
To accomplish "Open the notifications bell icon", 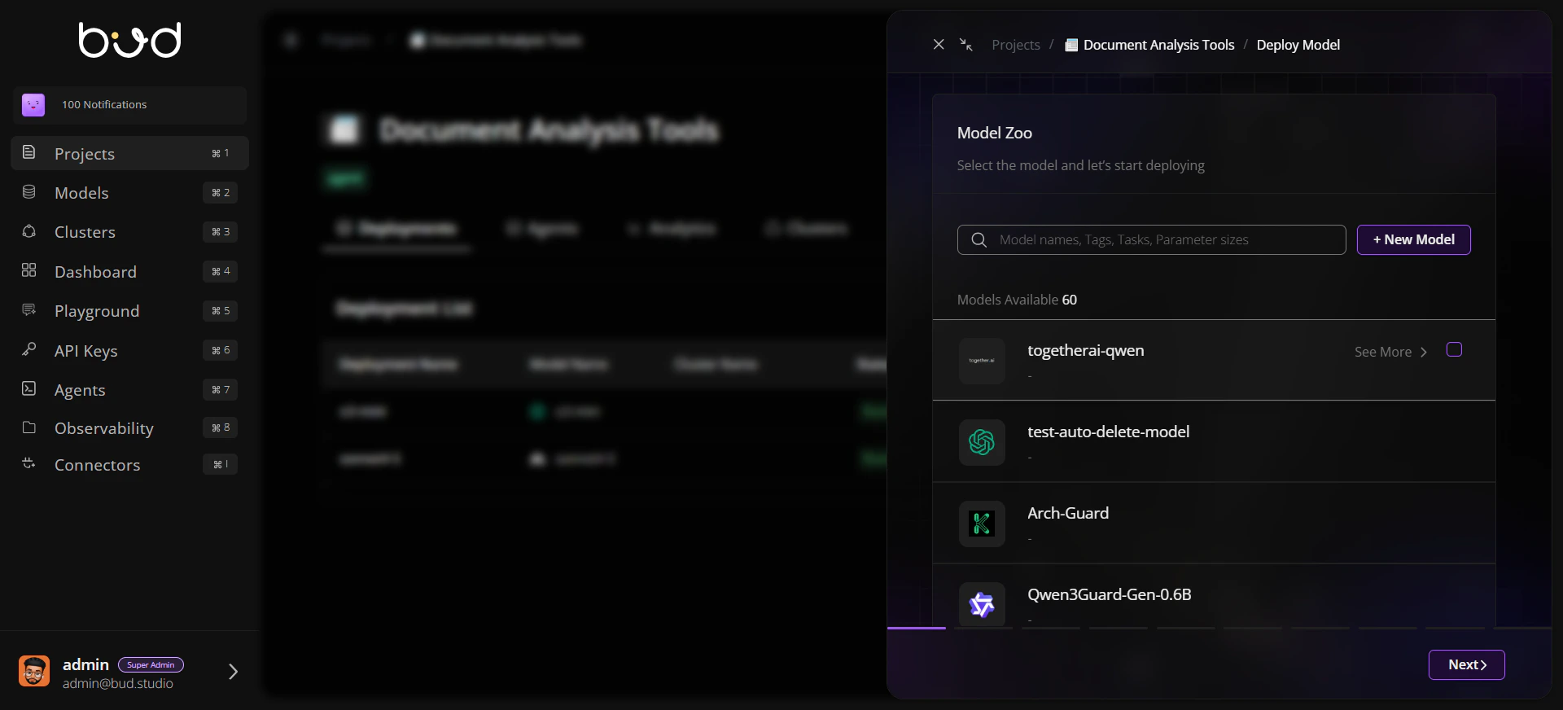I will point(33,104).
